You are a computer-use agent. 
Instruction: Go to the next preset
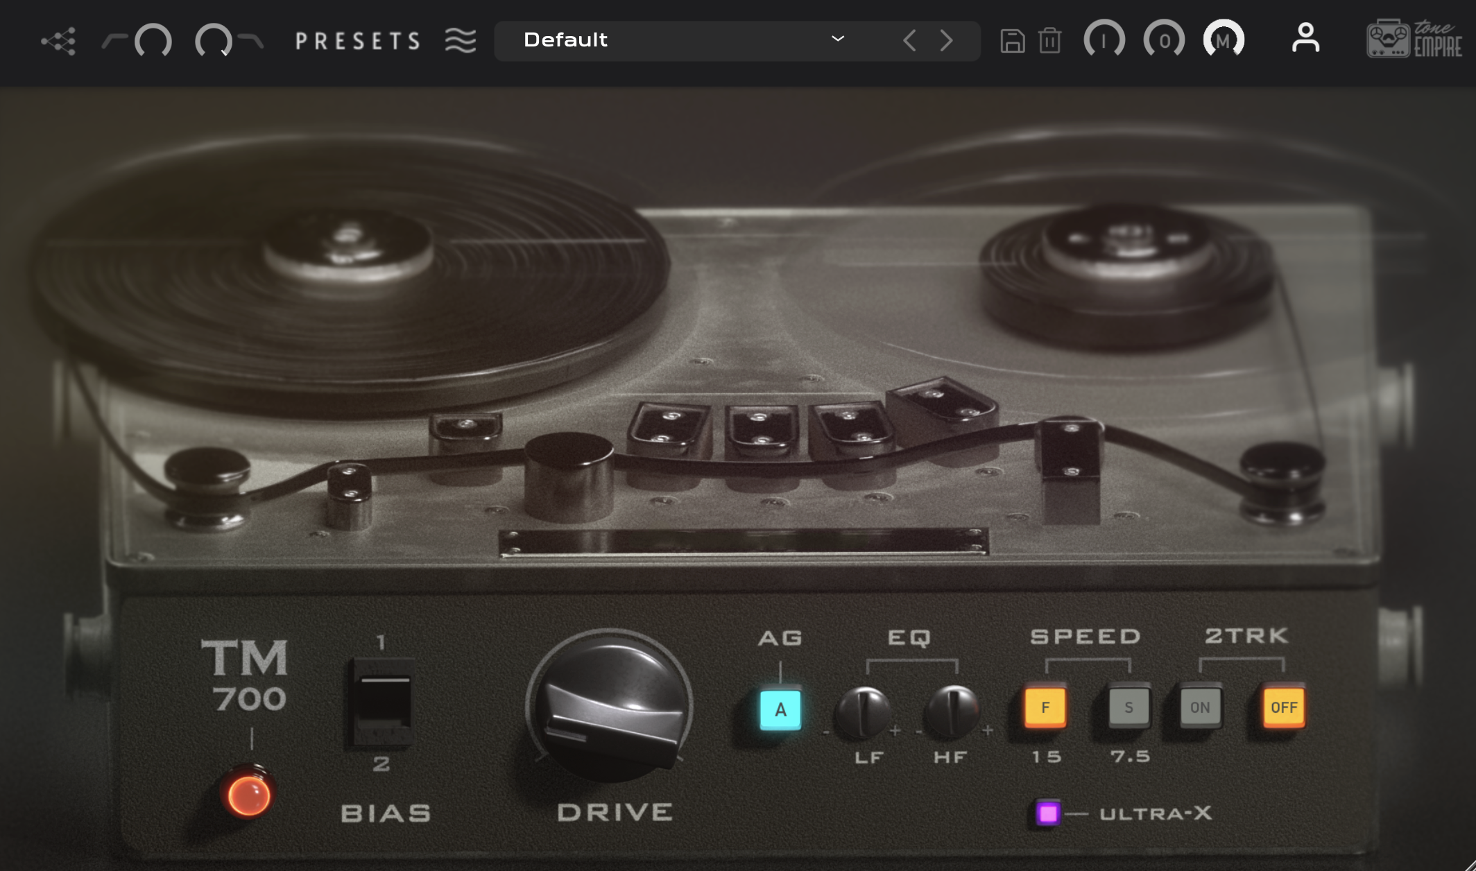(x=946, y=40)
